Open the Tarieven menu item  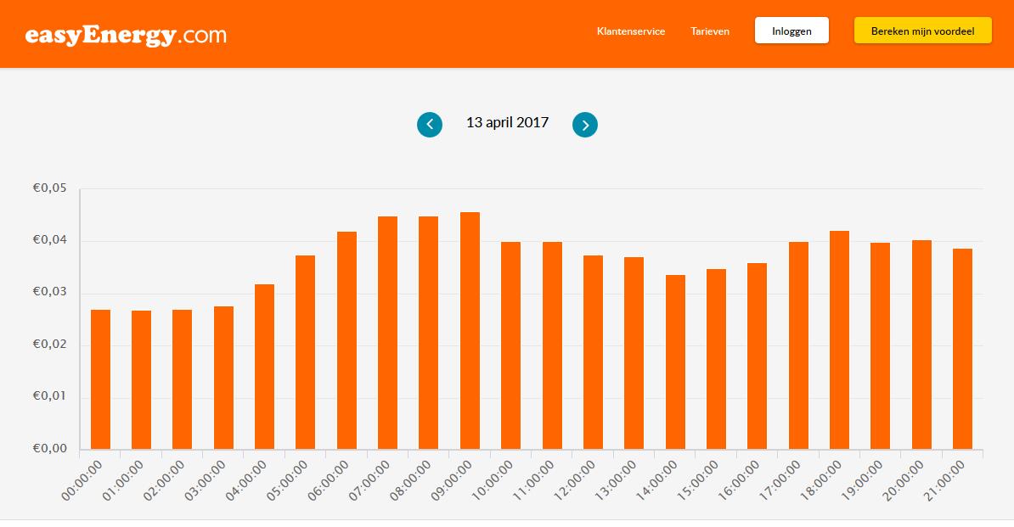point(710,31)
